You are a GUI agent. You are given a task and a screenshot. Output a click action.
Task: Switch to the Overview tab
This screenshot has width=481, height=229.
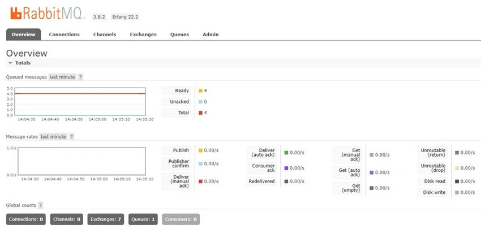(23, 34)
